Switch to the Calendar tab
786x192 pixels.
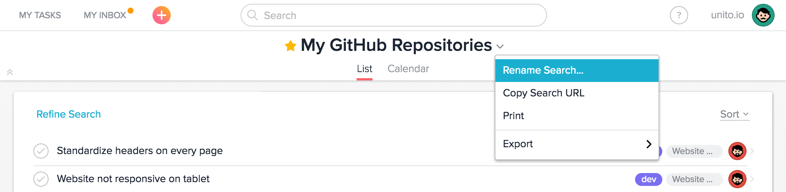(x=408, y=69)
